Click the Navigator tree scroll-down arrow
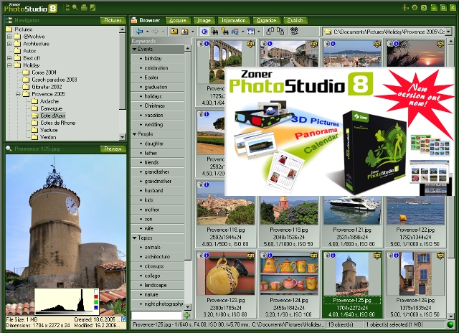The height and width of the screenshot is (333, 459). pyautogui.click(x=123, y=137)
